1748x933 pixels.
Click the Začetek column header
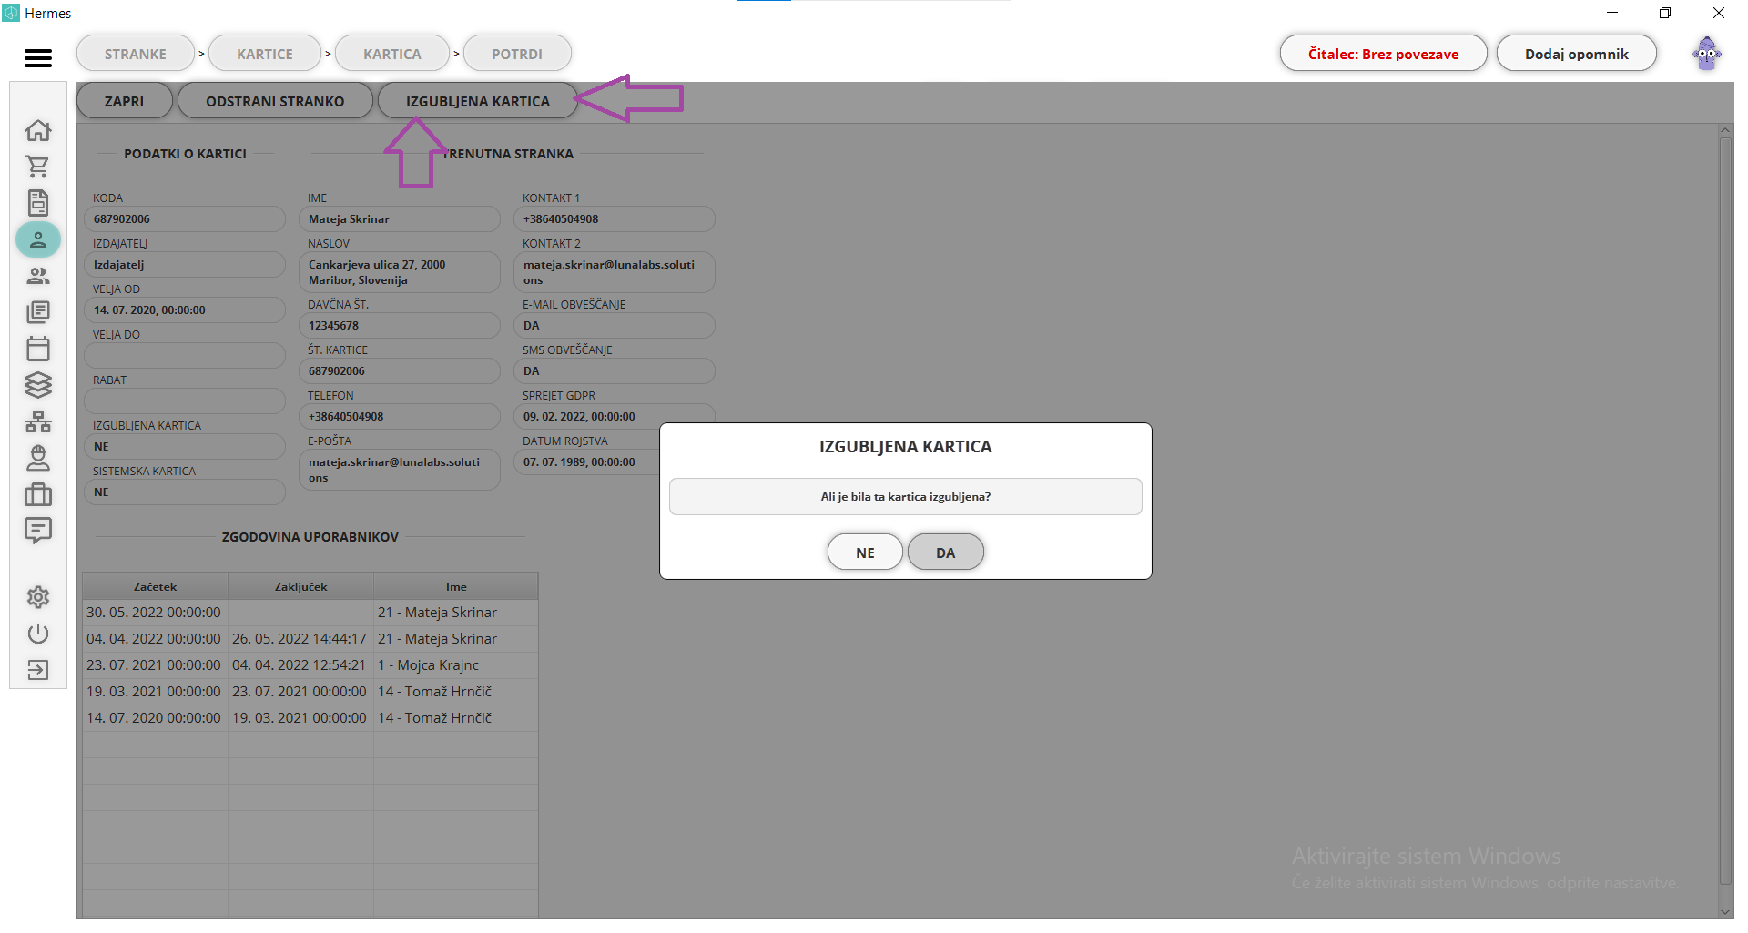(155, 586)
